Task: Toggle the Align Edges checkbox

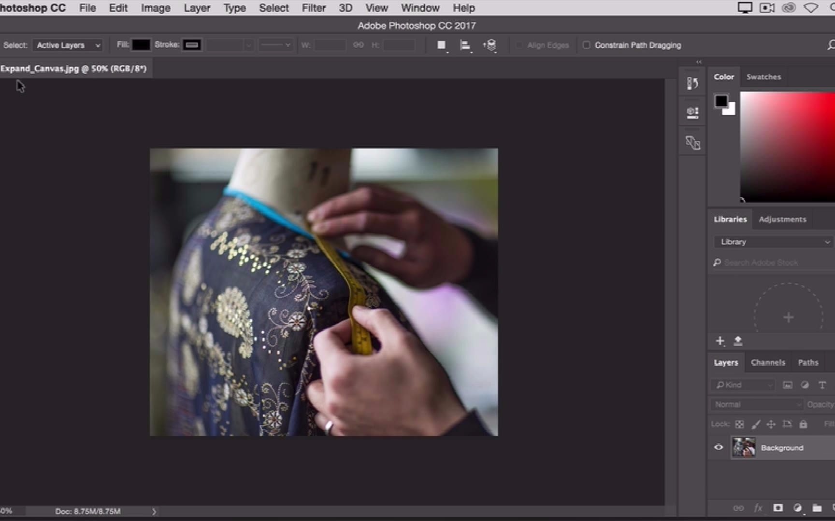Action: (x=519, y=45)
